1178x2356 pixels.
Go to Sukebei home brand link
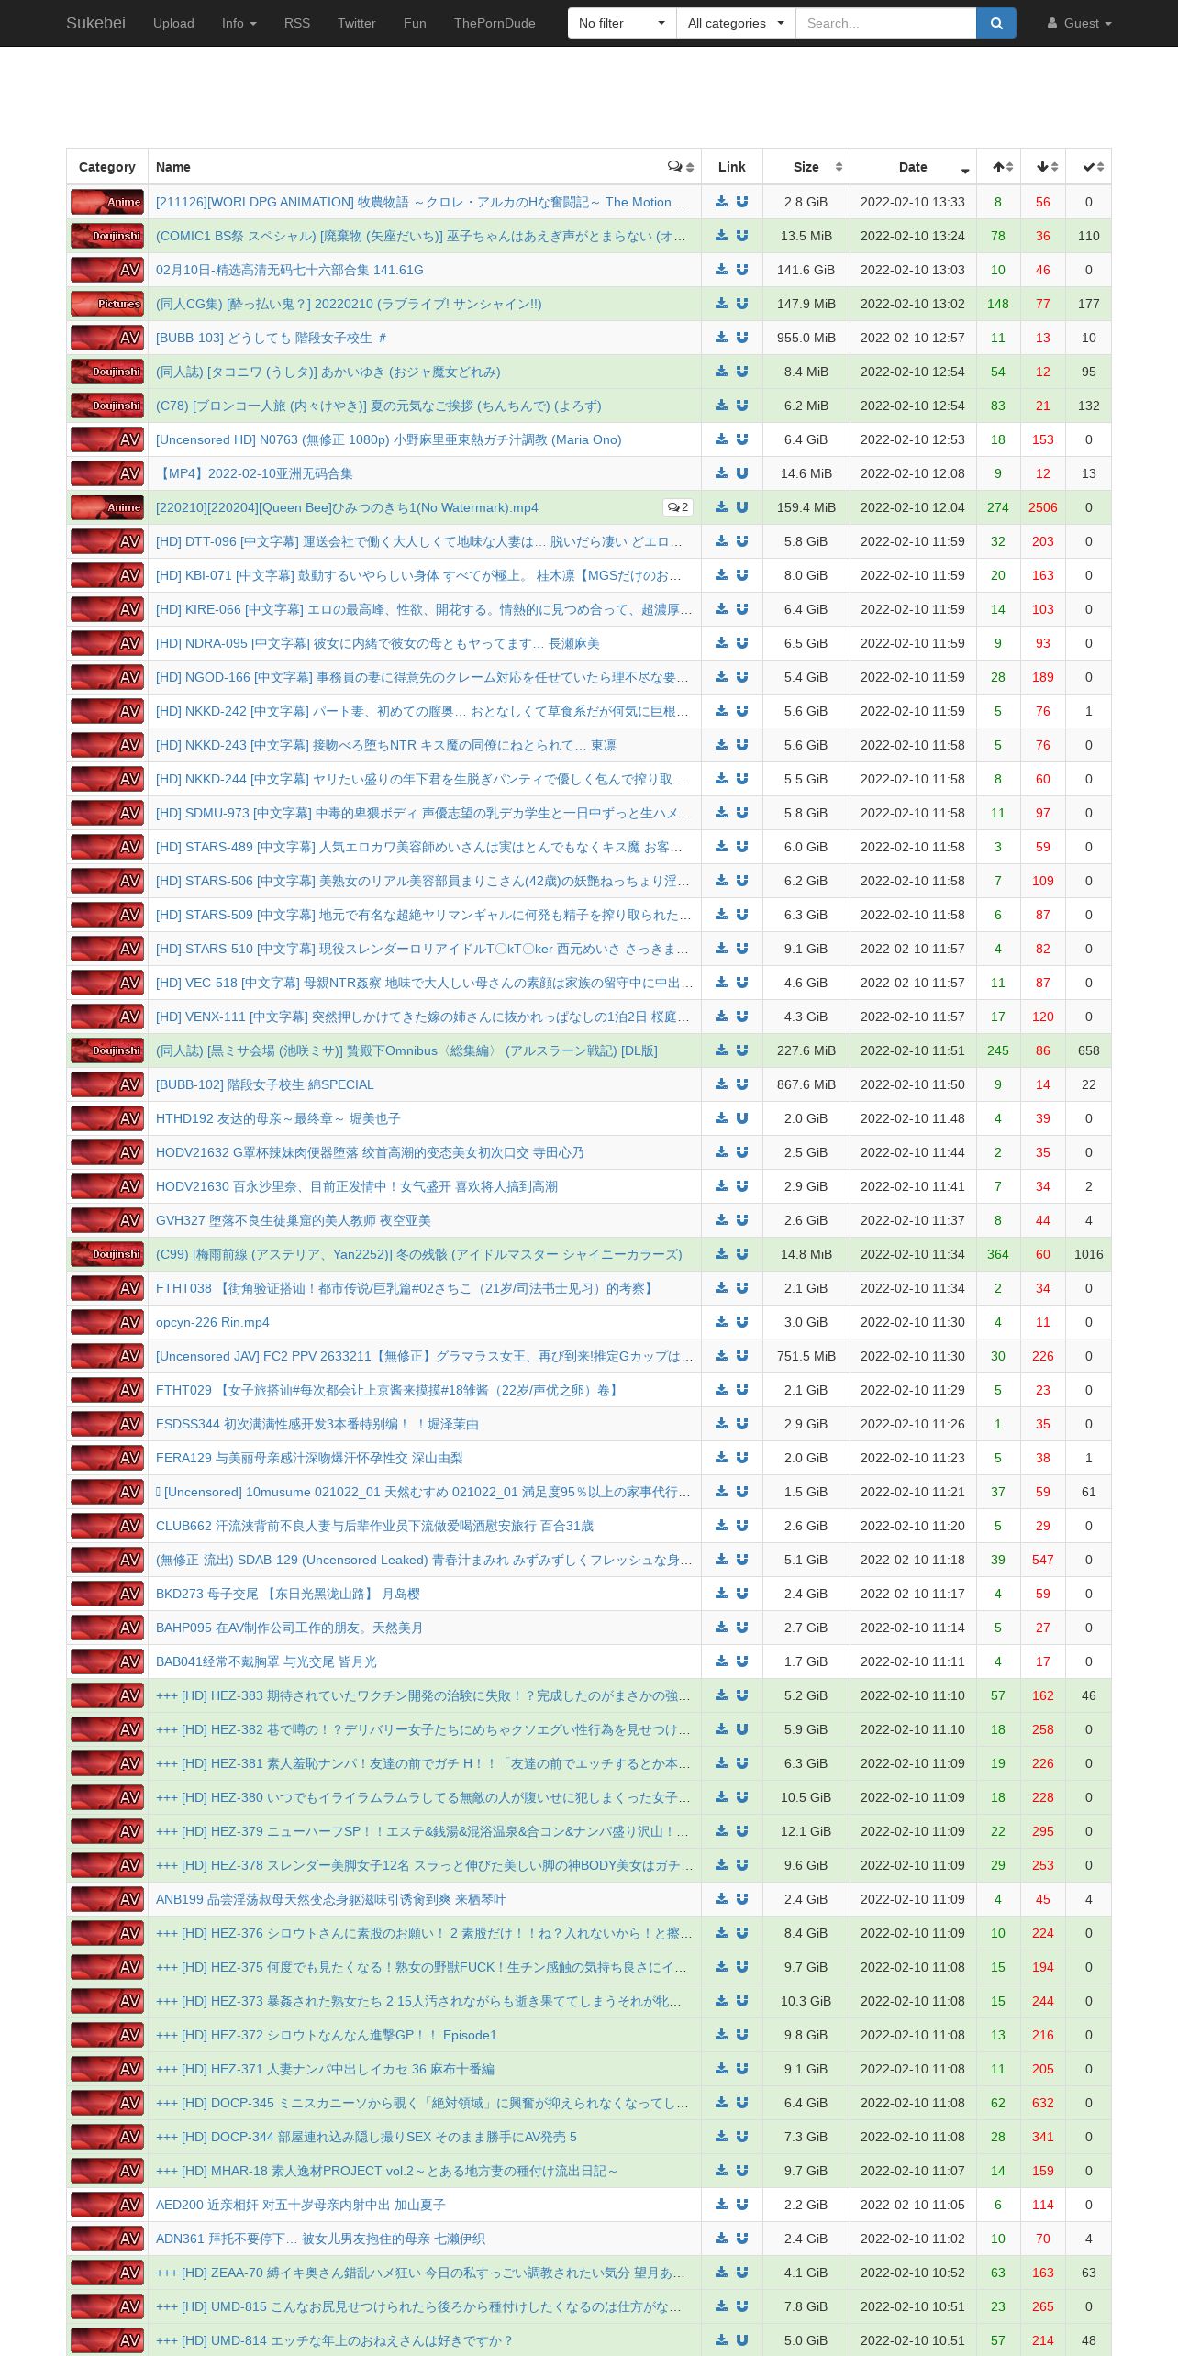tap(95, 23)
